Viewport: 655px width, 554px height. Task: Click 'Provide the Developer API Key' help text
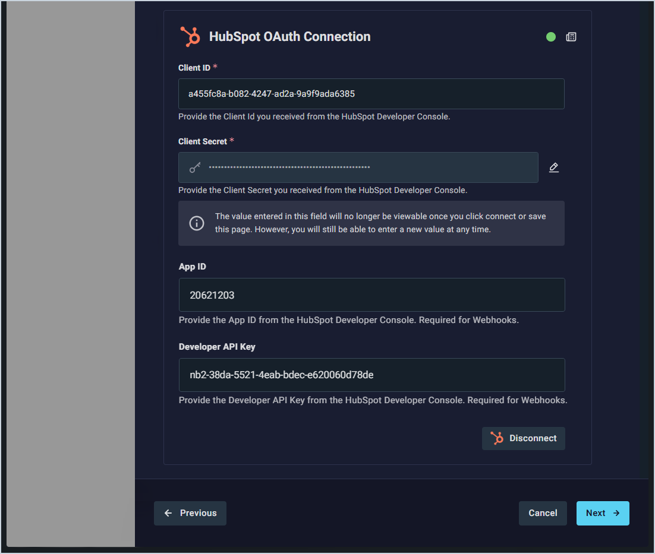click(x=373, y=400)
